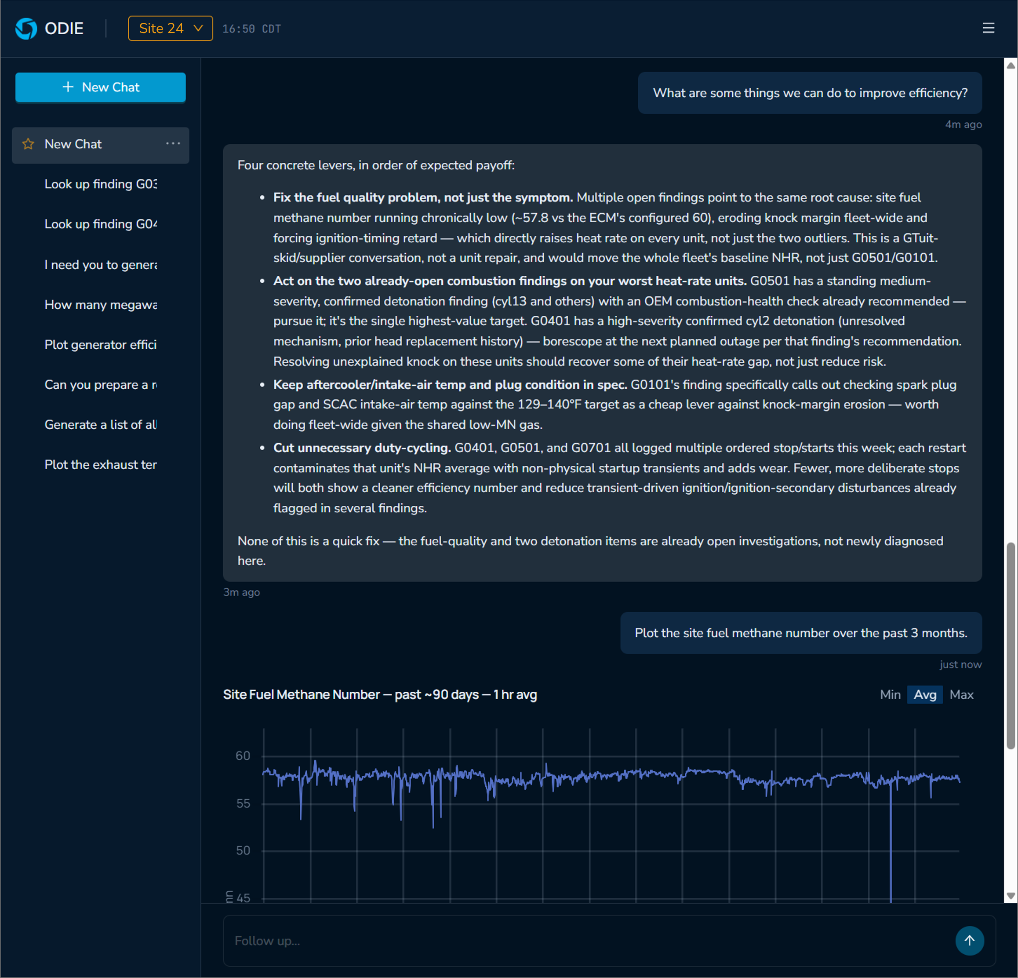
Task: Open 'I need you to genera' chat
Action: click(101, 264)
